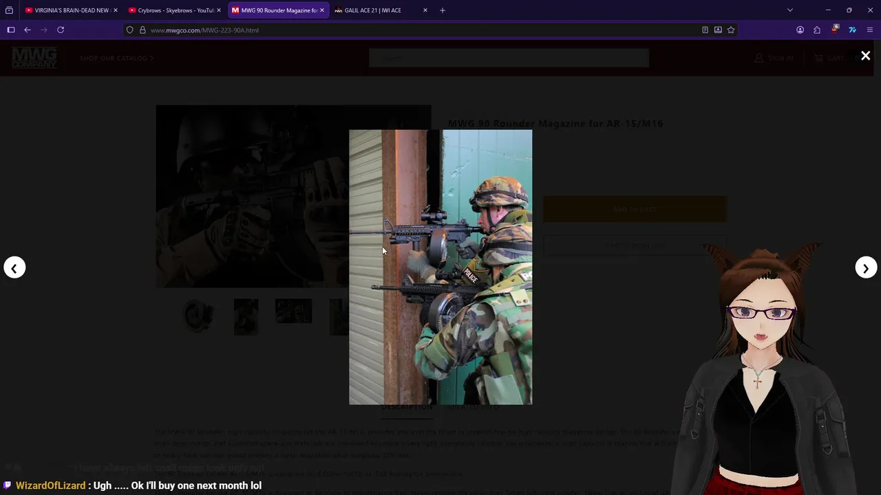Click the enlarged soldier product photo
Image resolution: width=881 pixels, height=495 pixels.
point(440,267)
